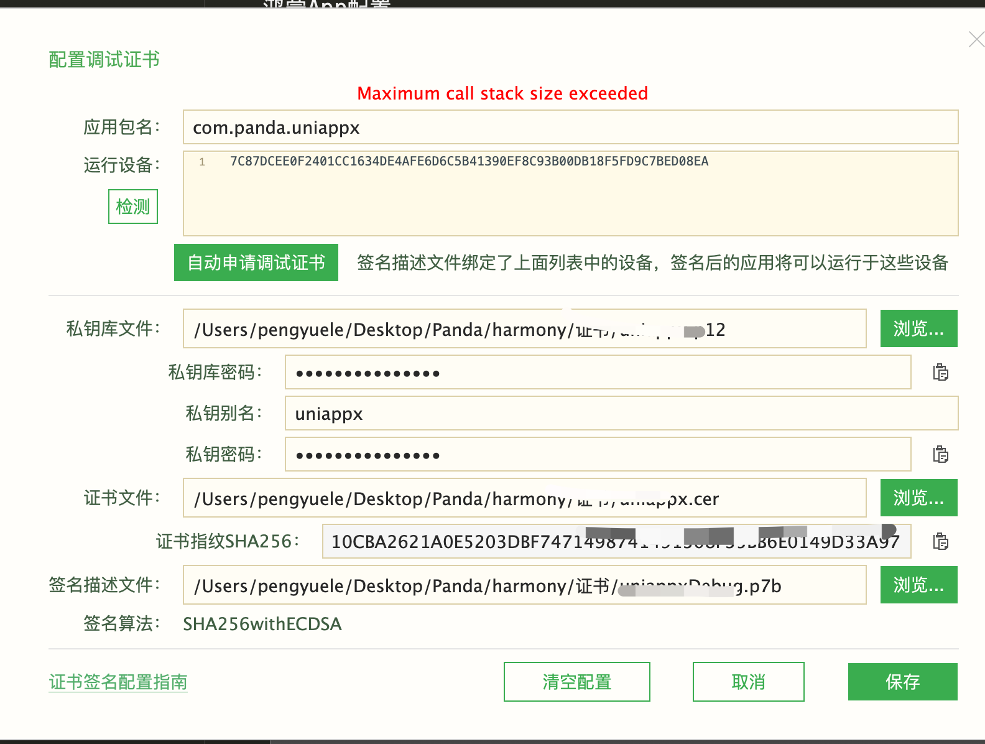Close the certificate configuration dialog
This screenshot has width=985, height=744.
click(x=976, y=40)
